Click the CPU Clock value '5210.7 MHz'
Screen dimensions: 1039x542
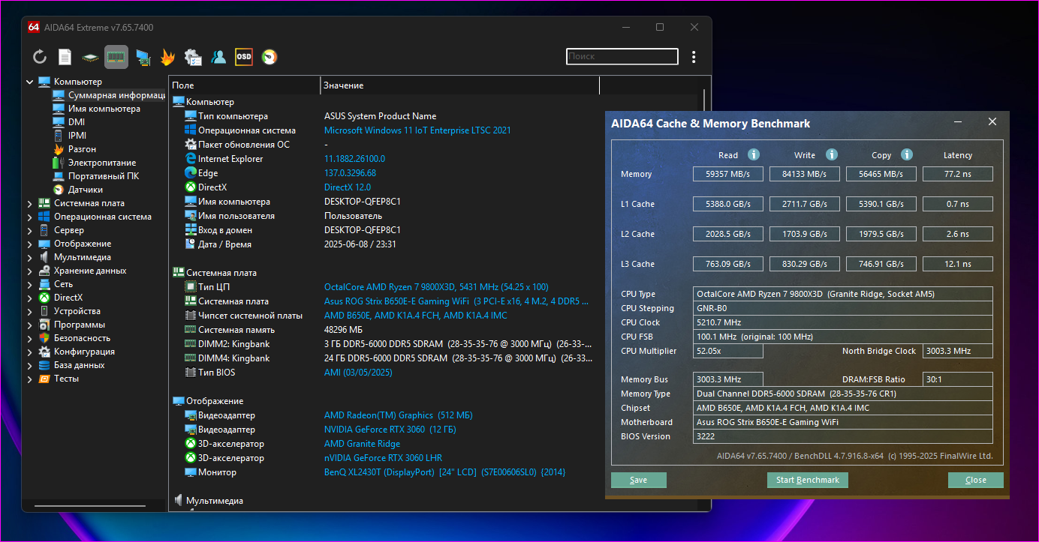click(x=842, y=322)
